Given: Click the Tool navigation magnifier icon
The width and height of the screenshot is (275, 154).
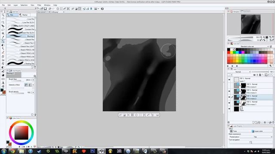Looking at the screenshot, I should tap(251, 142).
